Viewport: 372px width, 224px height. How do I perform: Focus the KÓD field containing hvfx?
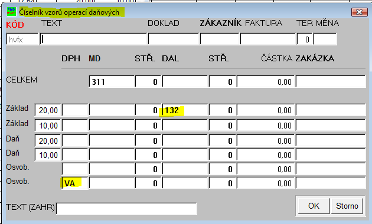point(22,39)
